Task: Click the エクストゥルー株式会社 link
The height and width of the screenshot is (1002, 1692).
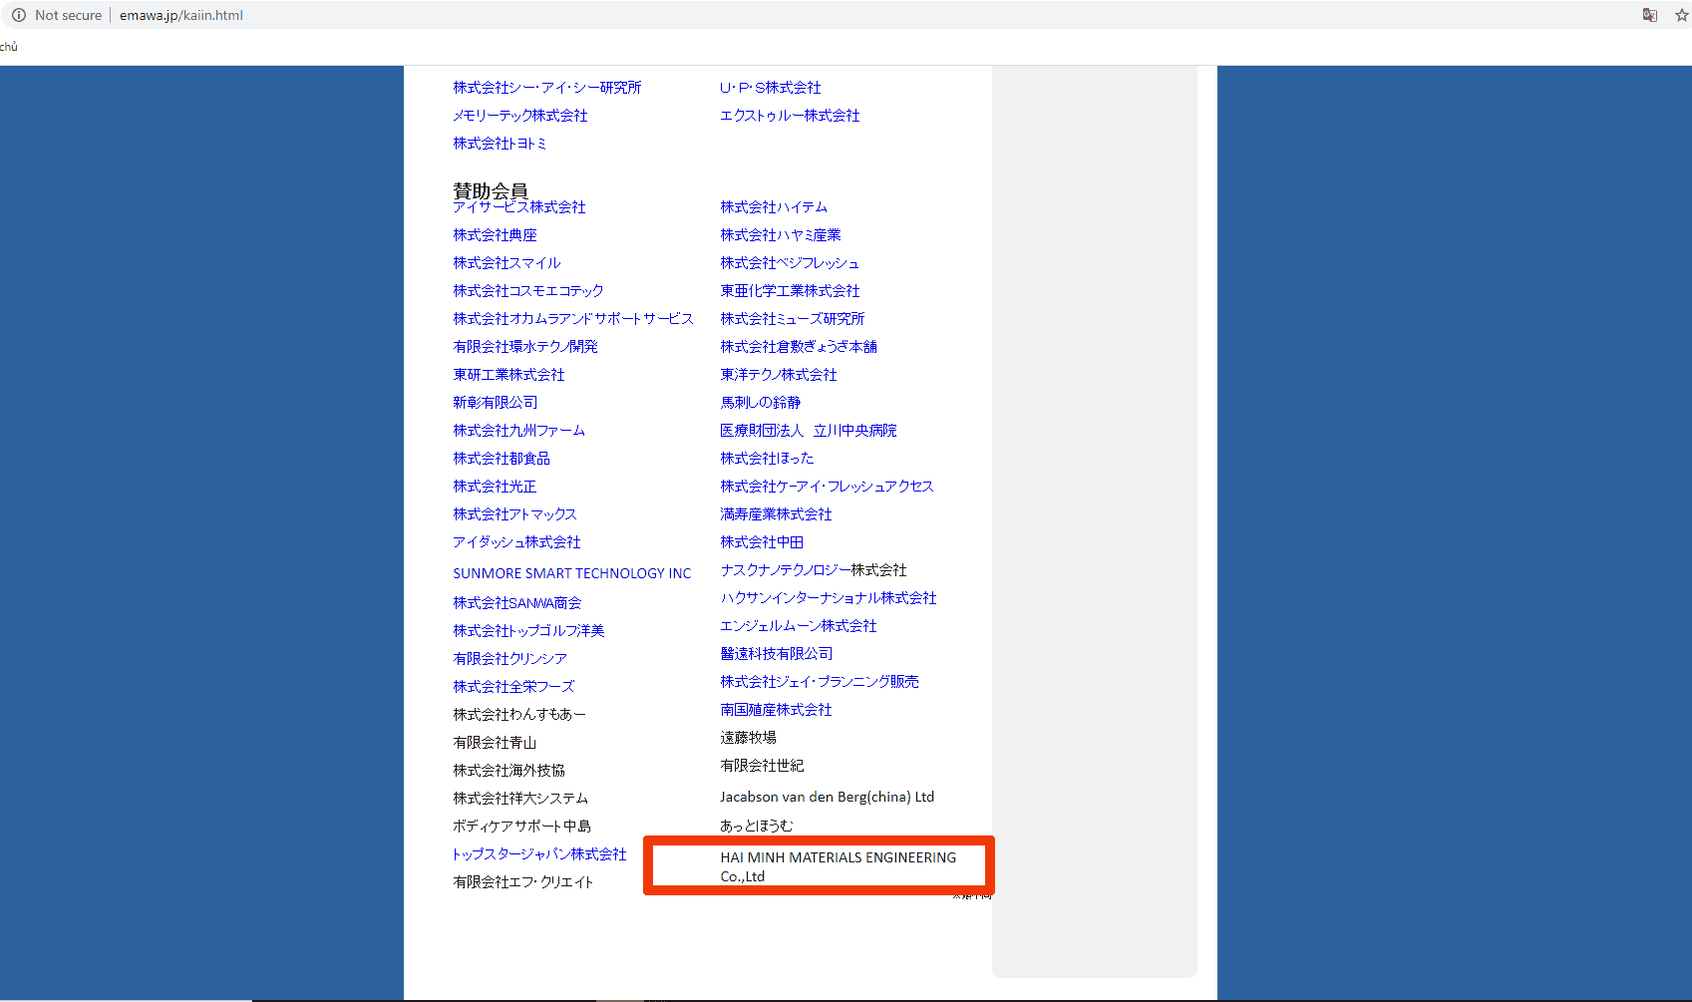Action: (x=789, y=116)
